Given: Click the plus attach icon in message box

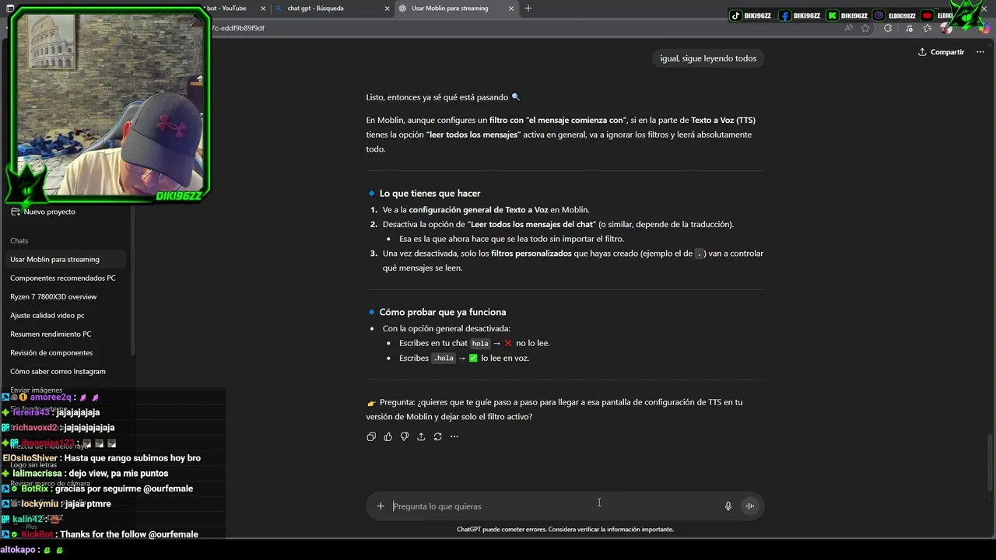Looking at the screenshot, I should click(x=381, y=506).
